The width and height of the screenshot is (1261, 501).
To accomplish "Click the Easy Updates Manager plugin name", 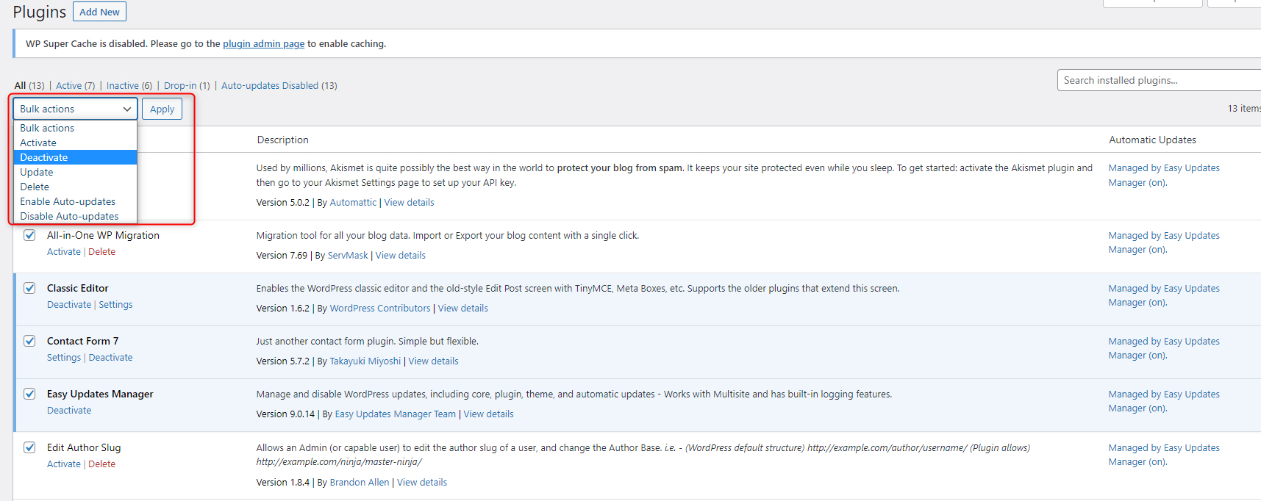I will (x=100, y=394).
